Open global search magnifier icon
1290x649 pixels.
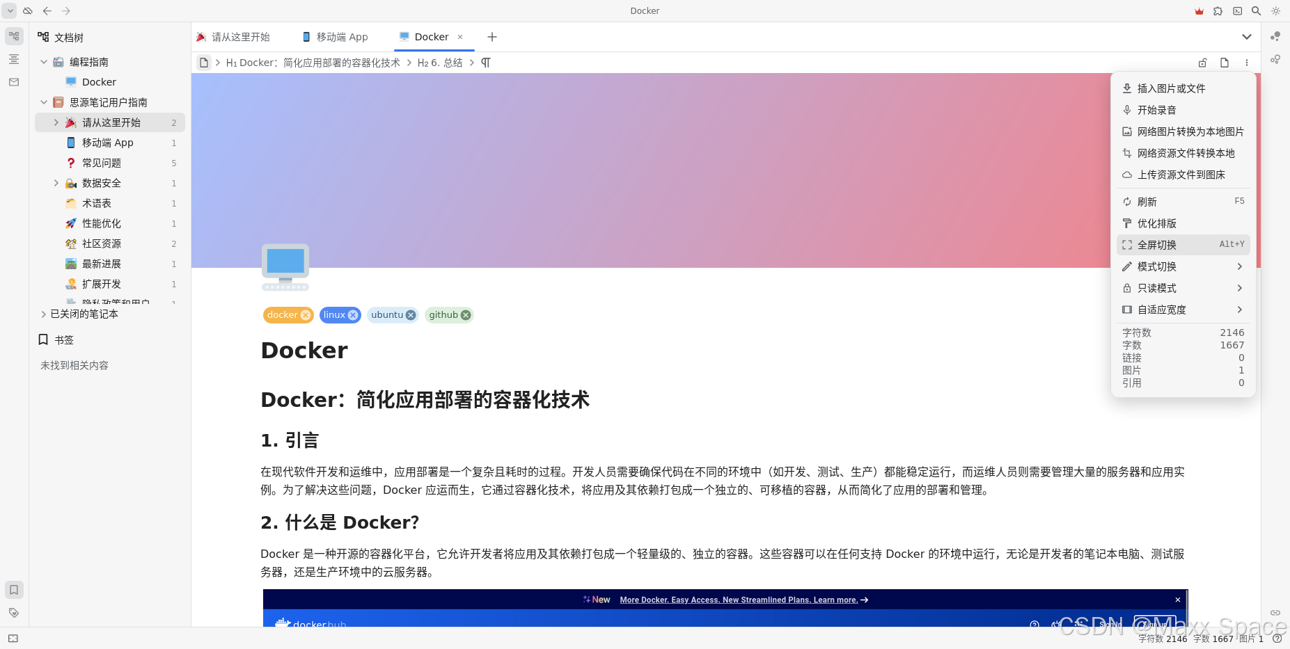click(x=1256, y=11)
